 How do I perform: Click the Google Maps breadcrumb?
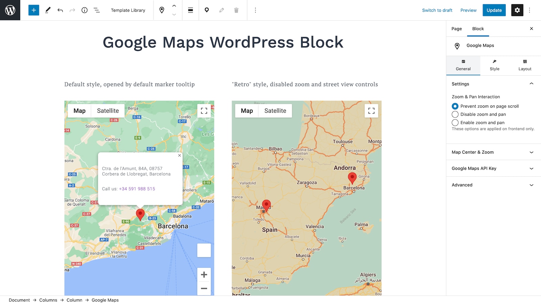pos(105,300)
